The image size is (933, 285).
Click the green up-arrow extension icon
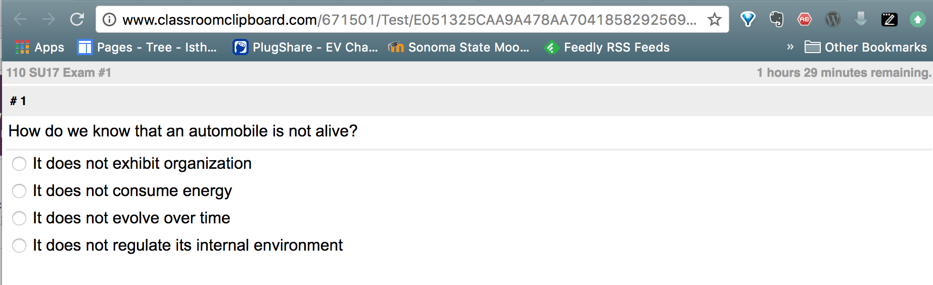pyautogui.click(x=917, y=20)
